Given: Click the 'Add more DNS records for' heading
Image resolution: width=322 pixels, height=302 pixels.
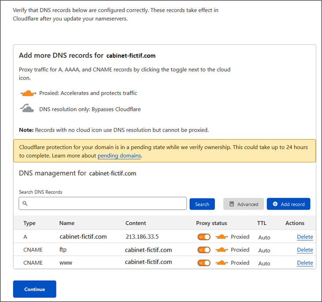Looking at the screenshot, I should (61, 55).
